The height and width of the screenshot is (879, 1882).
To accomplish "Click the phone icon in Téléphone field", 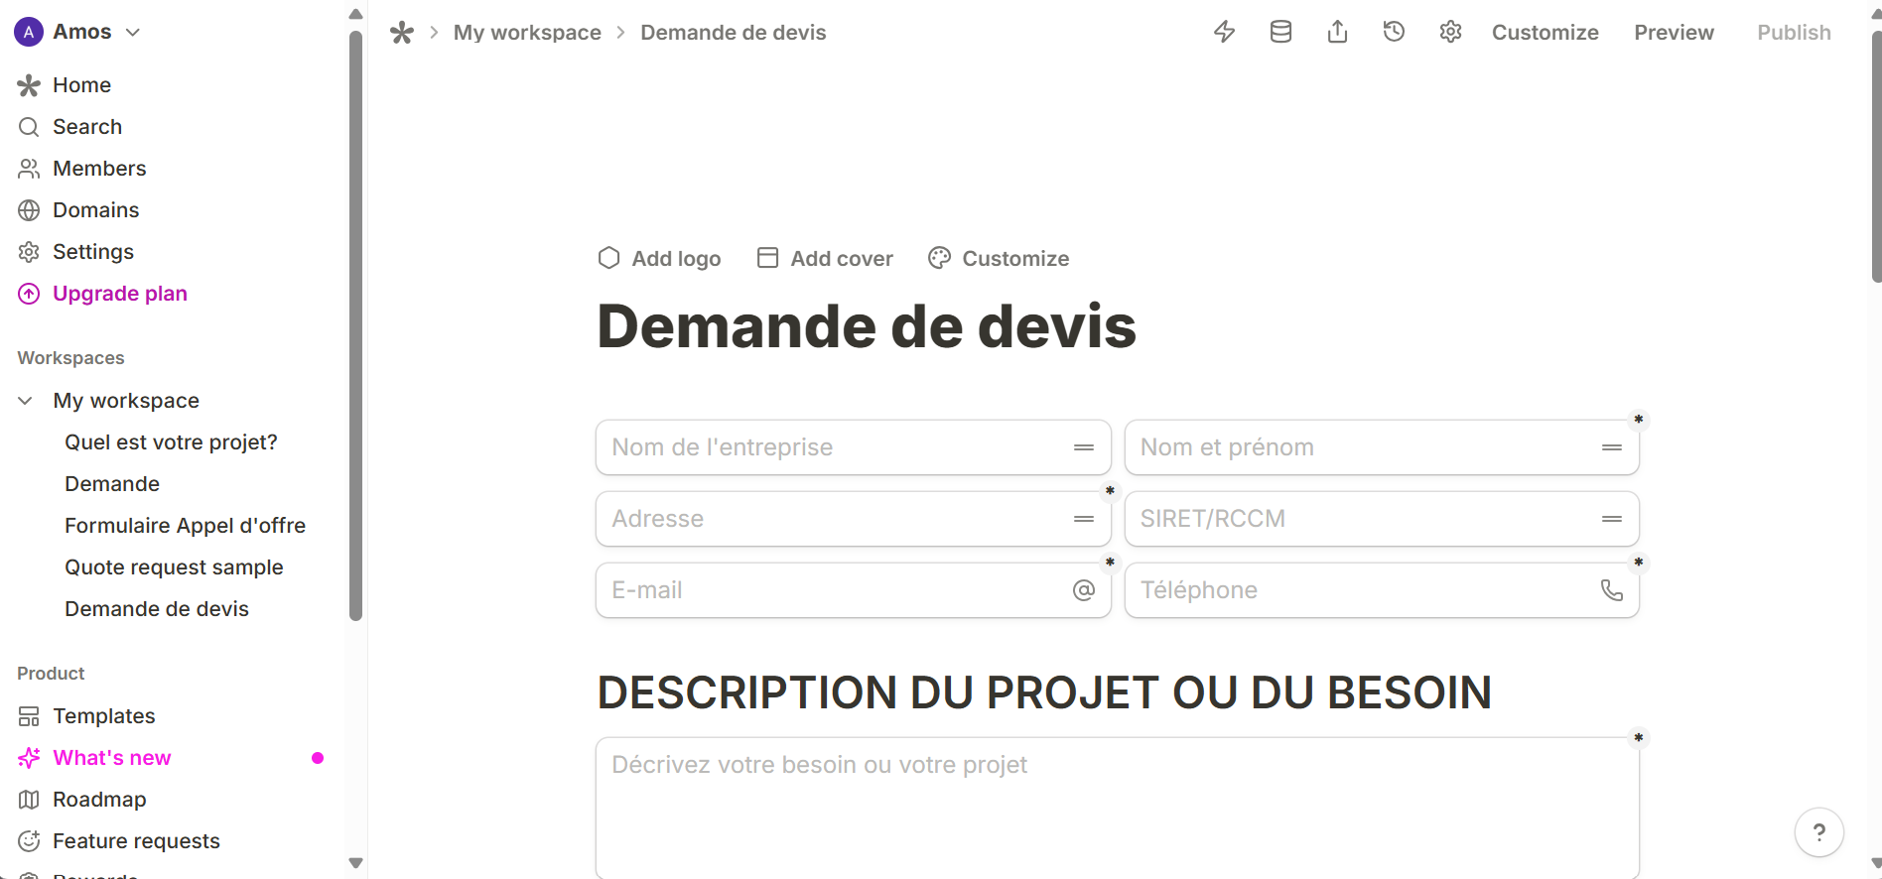I will [1612, 590].
